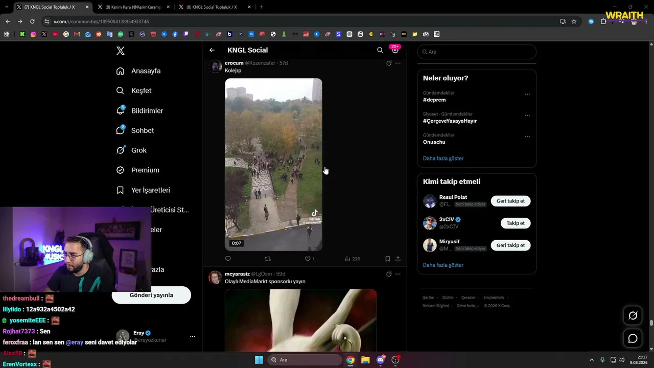Open a new browser tab

pos(262,7)
